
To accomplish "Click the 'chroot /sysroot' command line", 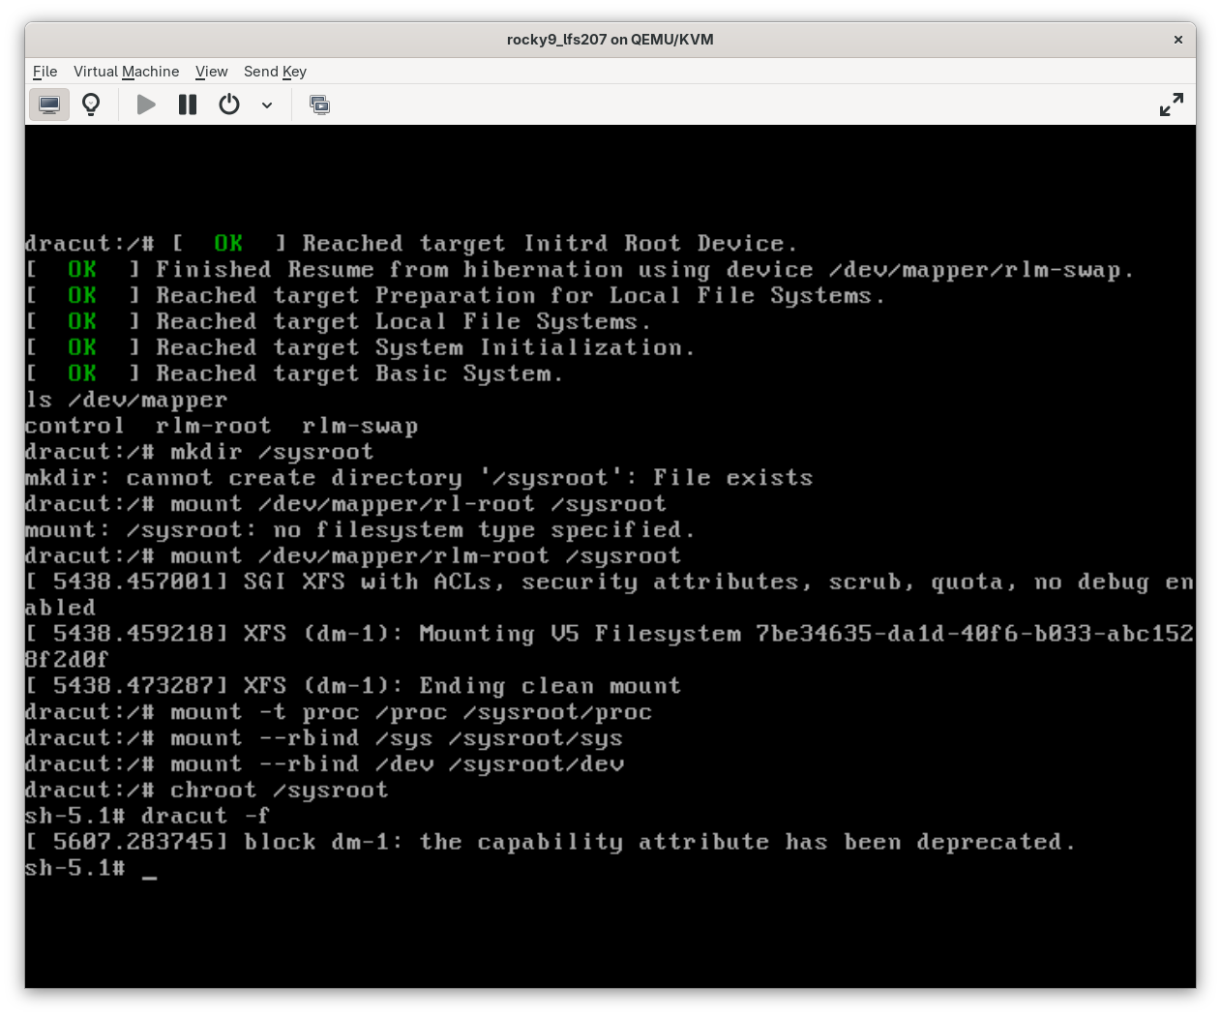I will [279, 791].
